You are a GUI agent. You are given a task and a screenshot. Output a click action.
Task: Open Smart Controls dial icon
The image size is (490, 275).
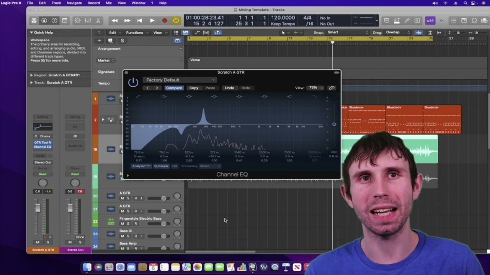click(78, 21)
